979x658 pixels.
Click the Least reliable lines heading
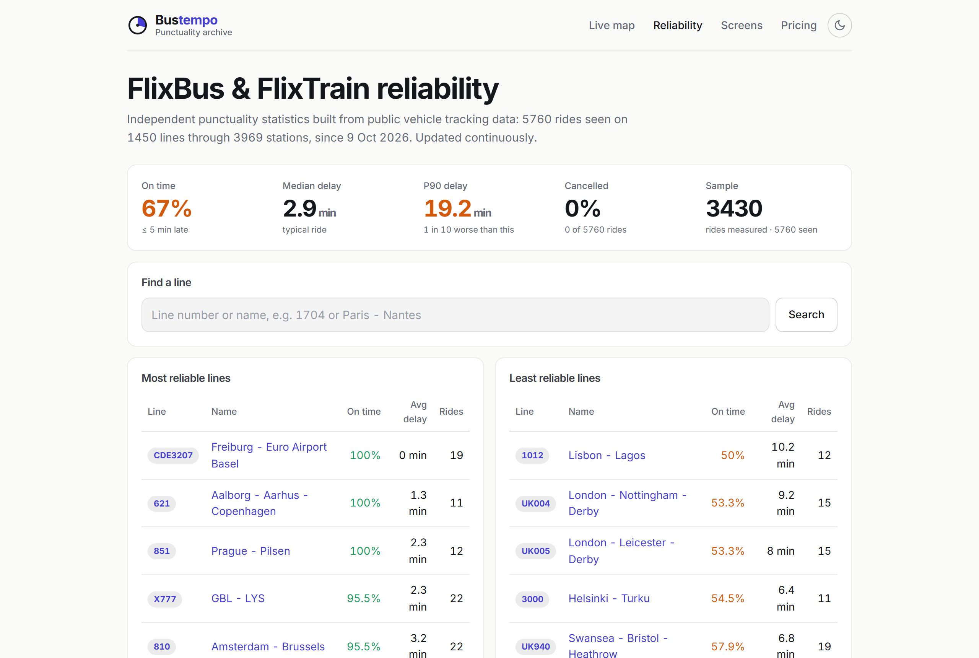pyautogui.click(x=555, y=378)
